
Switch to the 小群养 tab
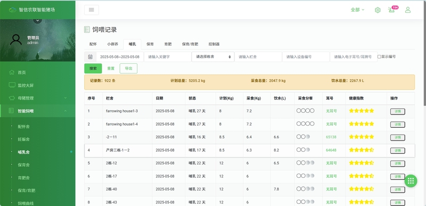(x=112, y=44)
